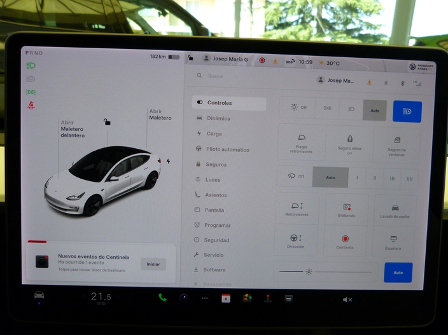
Task: Open the Controles menu section
Action: (x=229, y=103)
